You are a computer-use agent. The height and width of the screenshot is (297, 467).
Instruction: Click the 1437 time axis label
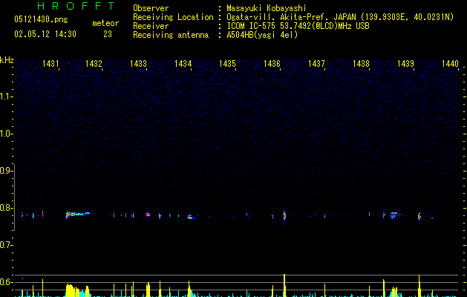coord(316,64)
